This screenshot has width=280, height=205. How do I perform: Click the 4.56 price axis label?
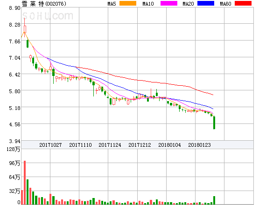14,124
